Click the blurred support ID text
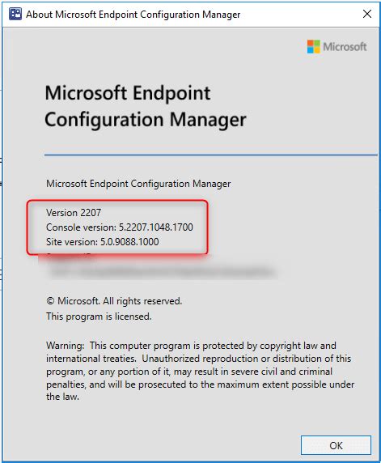This screenshot has height=463, width=381. [x=161, y=271]
